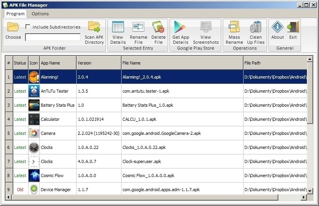Click the Exit door icon
This screenshot has width=319, height=206.
click(x=293, y=27)
